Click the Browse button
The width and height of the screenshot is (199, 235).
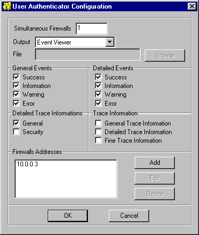click(165, 55)
